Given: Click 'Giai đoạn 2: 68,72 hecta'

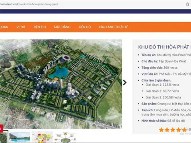Looking at the screenshot, I should [x=162, y=91].
